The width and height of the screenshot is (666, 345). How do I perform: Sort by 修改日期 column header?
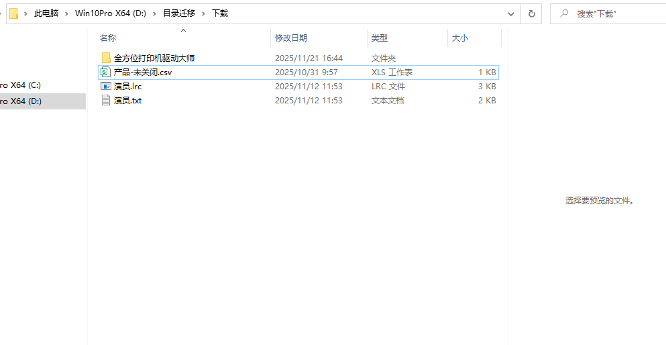[x=291, y=38]
